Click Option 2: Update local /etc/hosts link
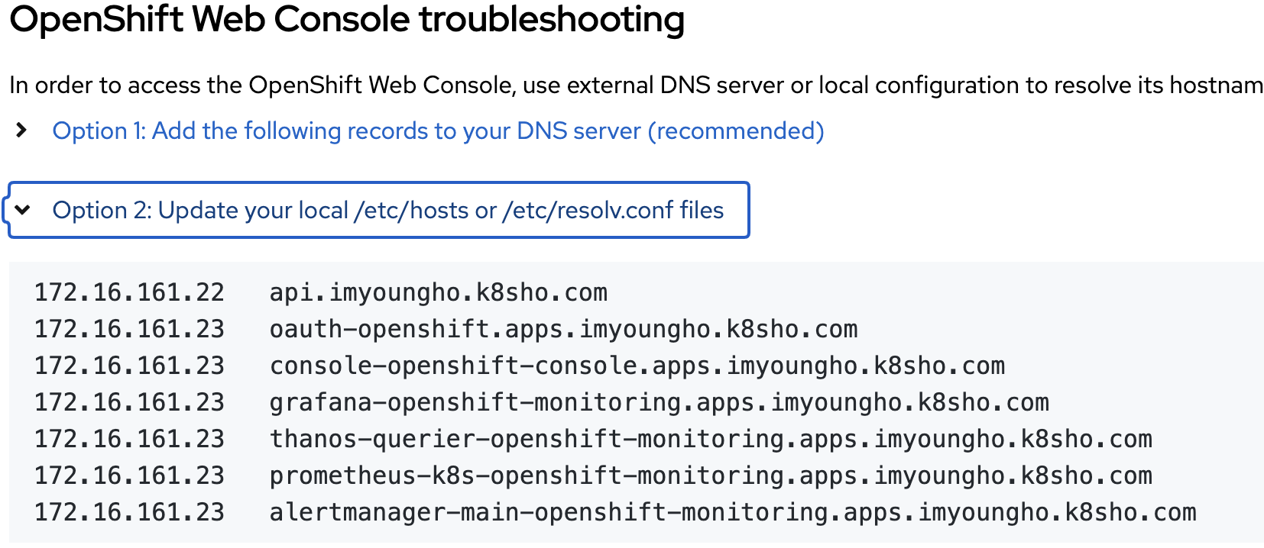1264x548 pixels. [388, 210]
